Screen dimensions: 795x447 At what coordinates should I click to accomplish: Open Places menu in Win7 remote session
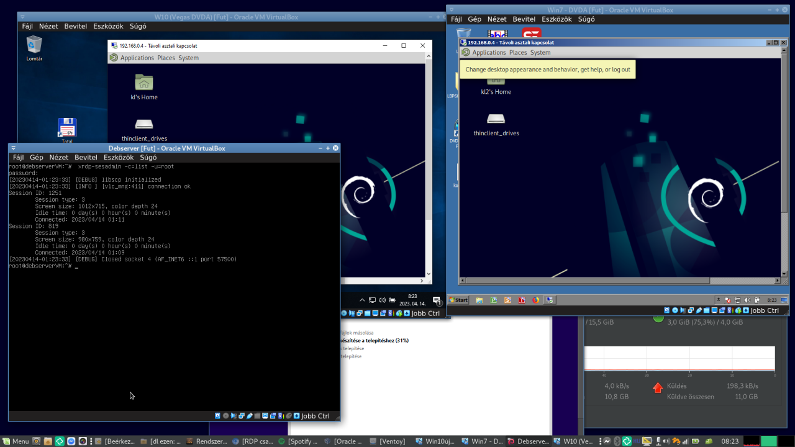coord(518,52)
